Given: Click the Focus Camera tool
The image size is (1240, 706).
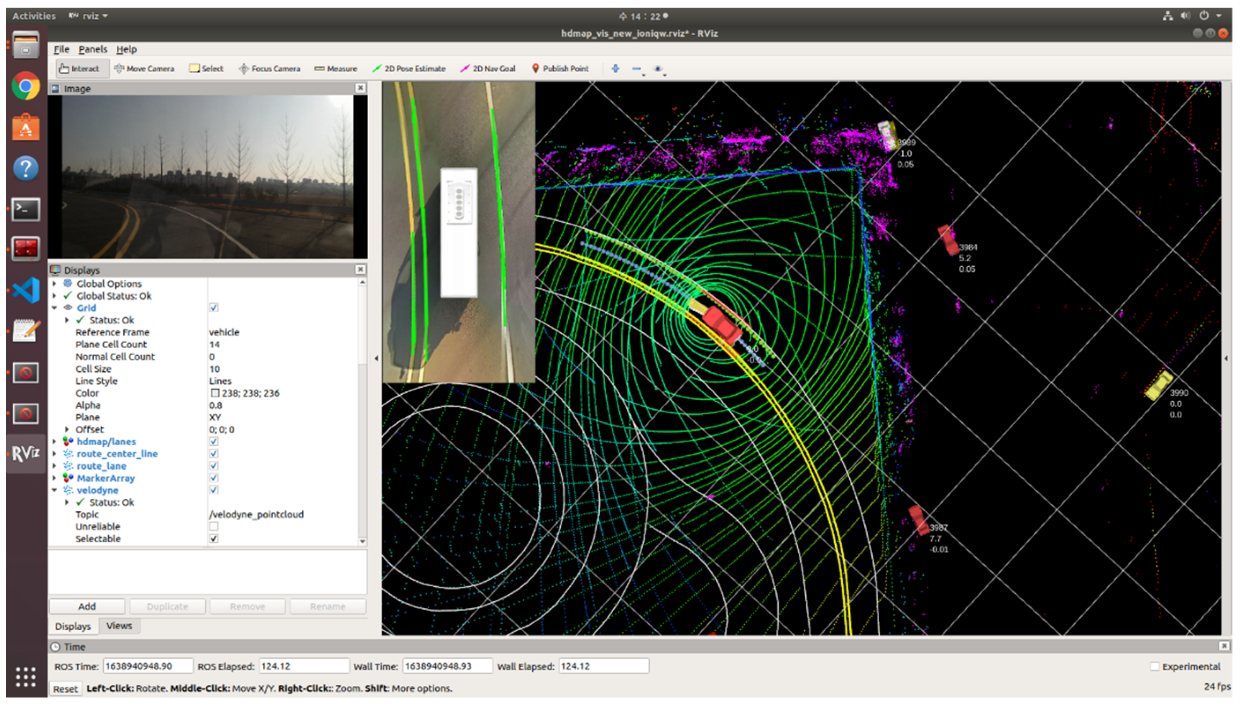Looking at the screenshot, I should (x=270, y=69).
